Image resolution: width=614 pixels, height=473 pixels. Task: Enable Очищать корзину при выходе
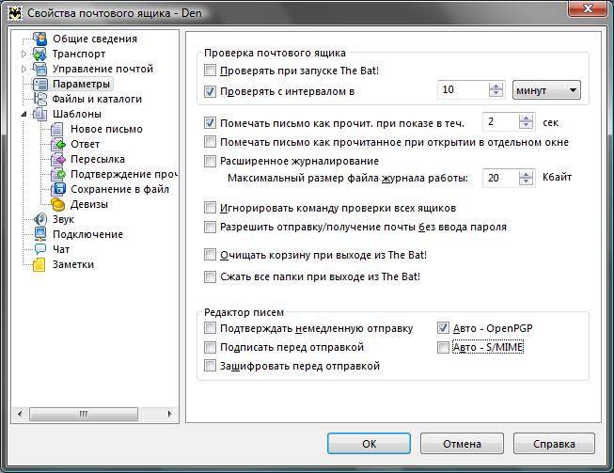[210, 255]
